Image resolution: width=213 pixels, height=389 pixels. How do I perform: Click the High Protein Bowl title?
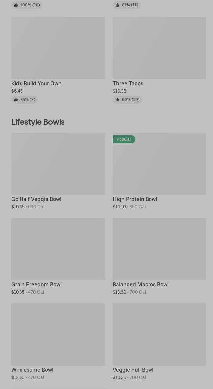click(x=135, y=199)
